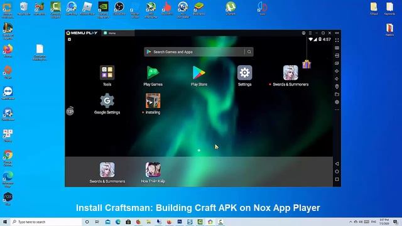Open the Mail app on the taskbar

tap(107, 222)
